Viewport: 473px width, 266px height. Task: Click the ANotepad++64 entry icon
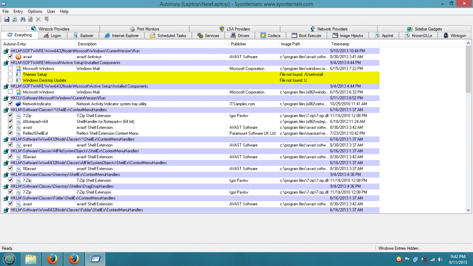(x=18, y=122)
